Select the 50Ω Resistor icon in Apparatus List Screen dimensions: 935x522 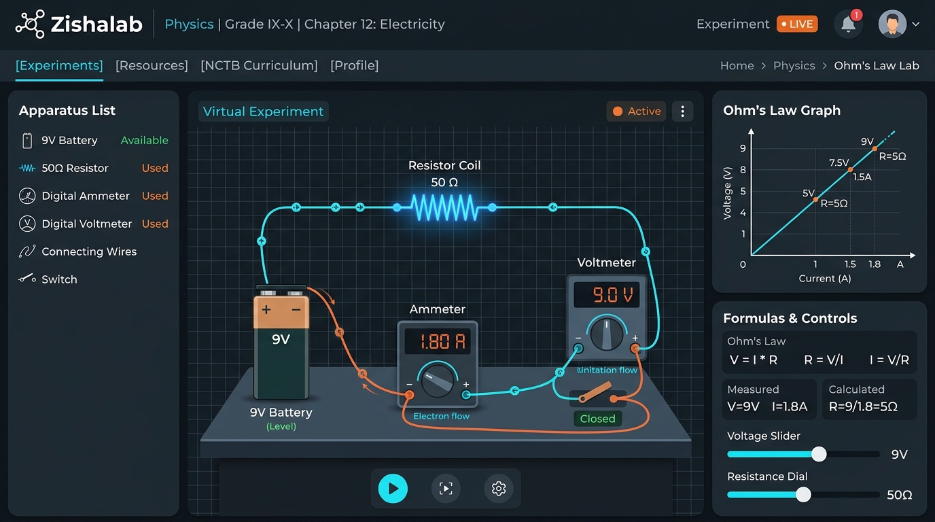tap(27, 168)
